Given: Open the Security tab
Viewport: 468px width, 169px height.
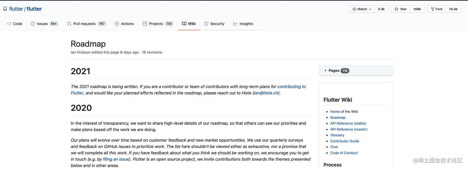Looking at the screenshot, I should click(x=214, y=23).
